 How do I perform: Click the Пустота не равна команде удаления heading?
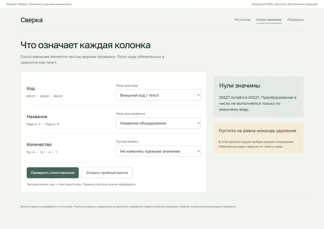click(257, 131)
